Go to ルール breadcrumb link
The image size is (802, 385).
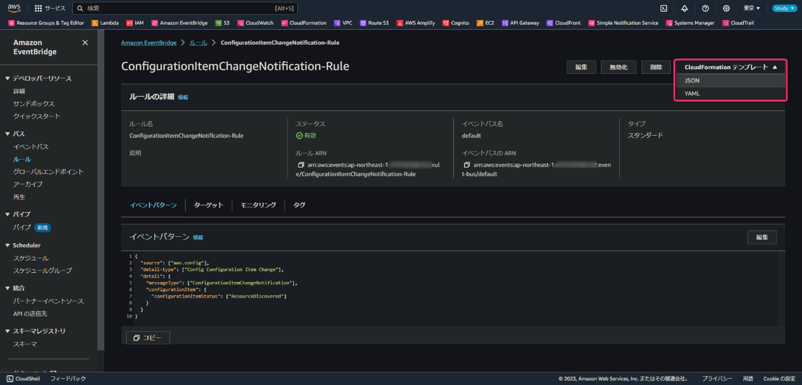198,43
